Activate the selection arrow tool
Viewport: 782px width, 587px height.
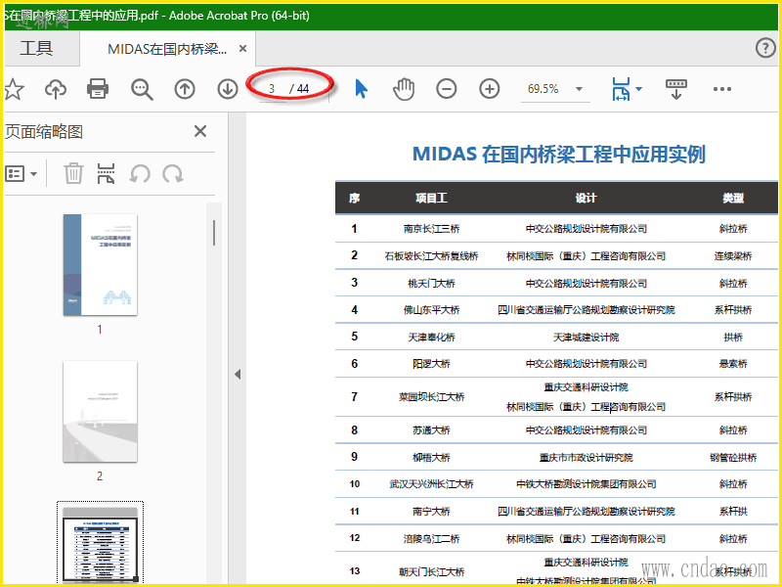[x=361, y=89]
